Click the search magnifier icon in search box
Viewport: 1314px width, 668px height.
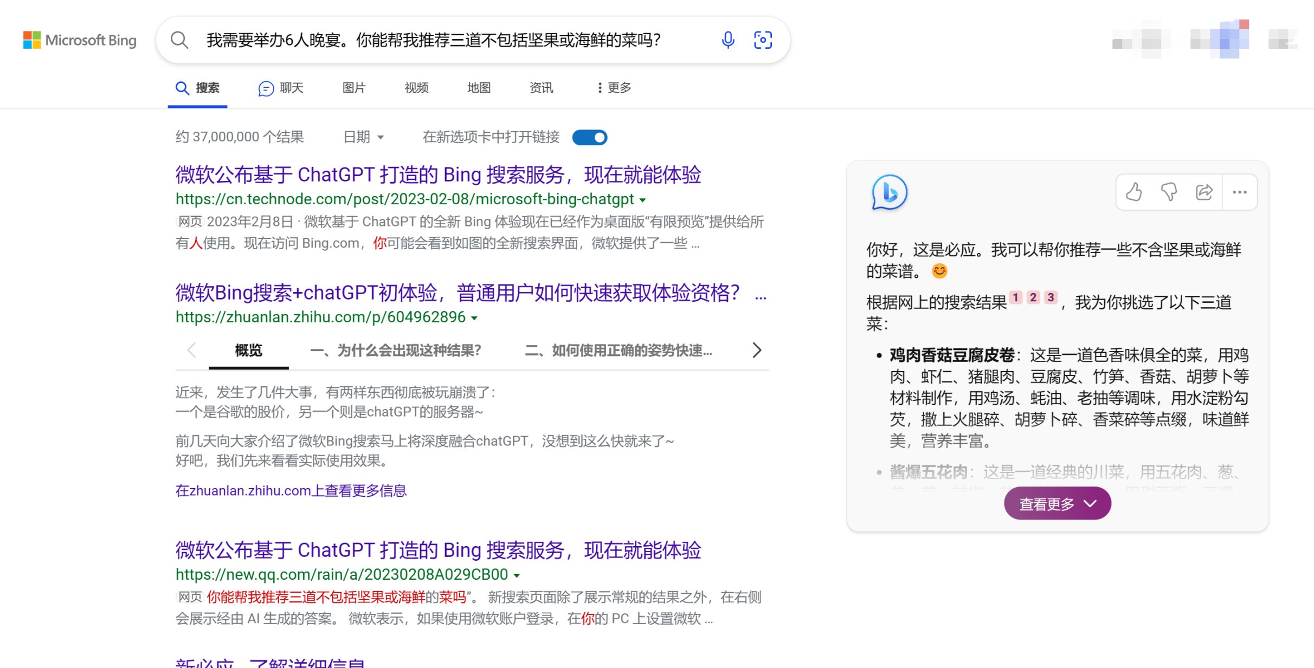coord(179,40)
